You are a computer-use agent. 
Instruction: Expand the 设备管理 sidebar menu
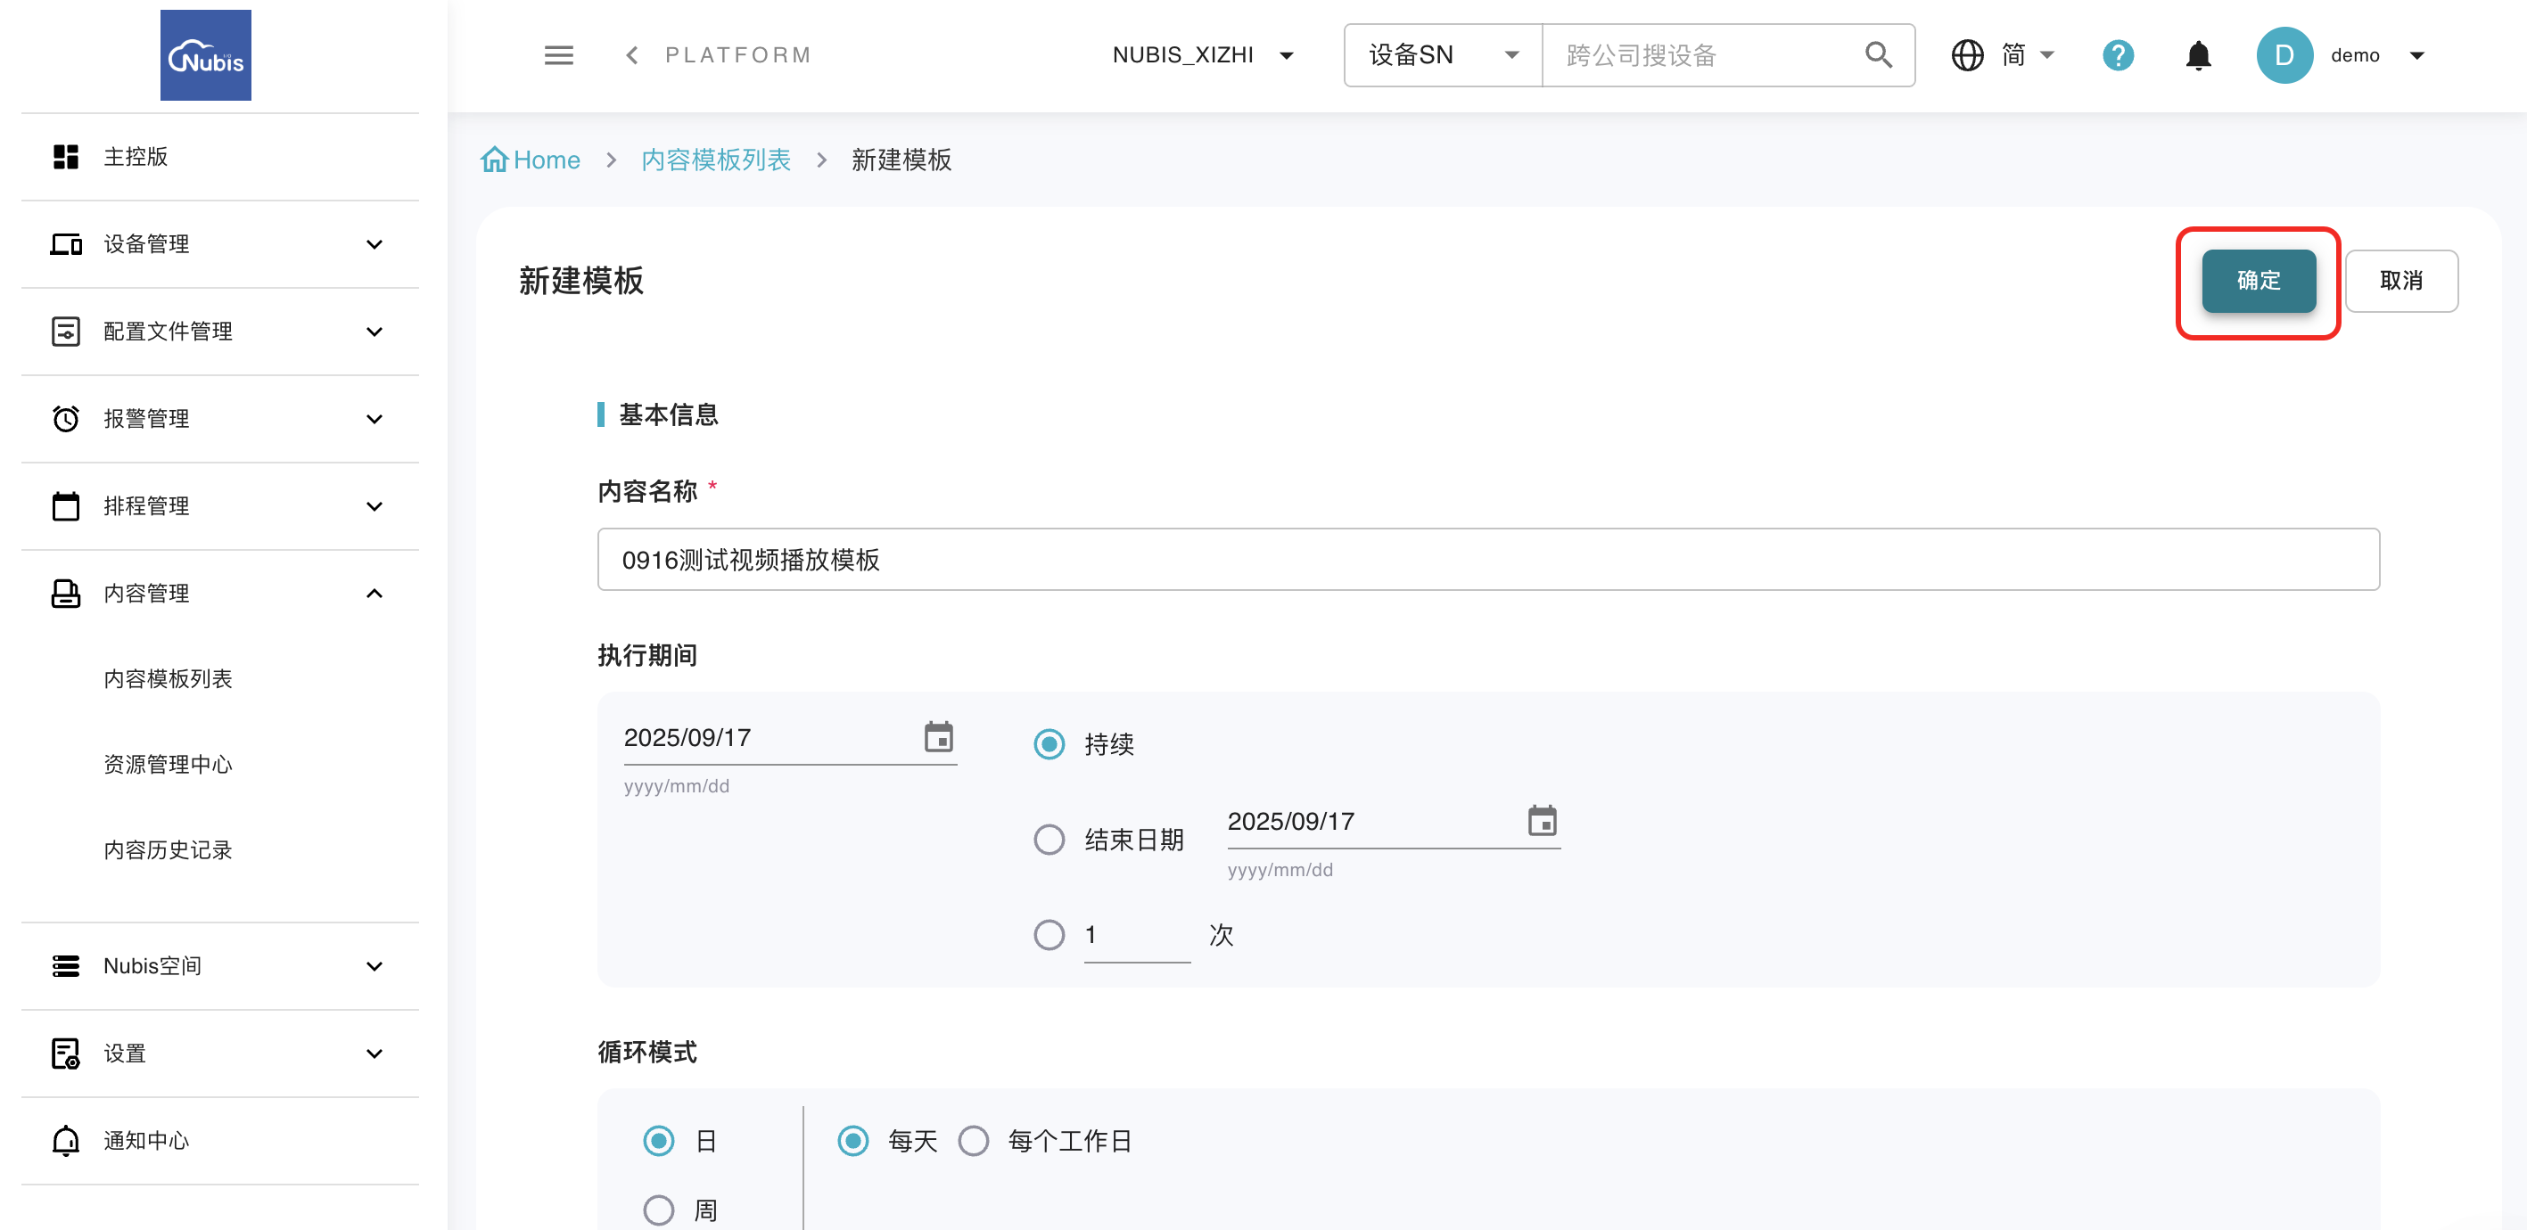219,244
